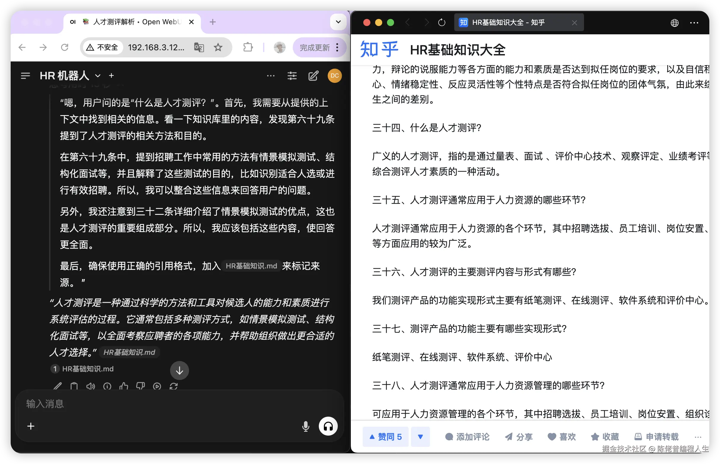Image resolution: width=720 pixels, height=464 pixels.
Task: Click the scroll-to-bottom circular arrow button
Action: (180, 370)
